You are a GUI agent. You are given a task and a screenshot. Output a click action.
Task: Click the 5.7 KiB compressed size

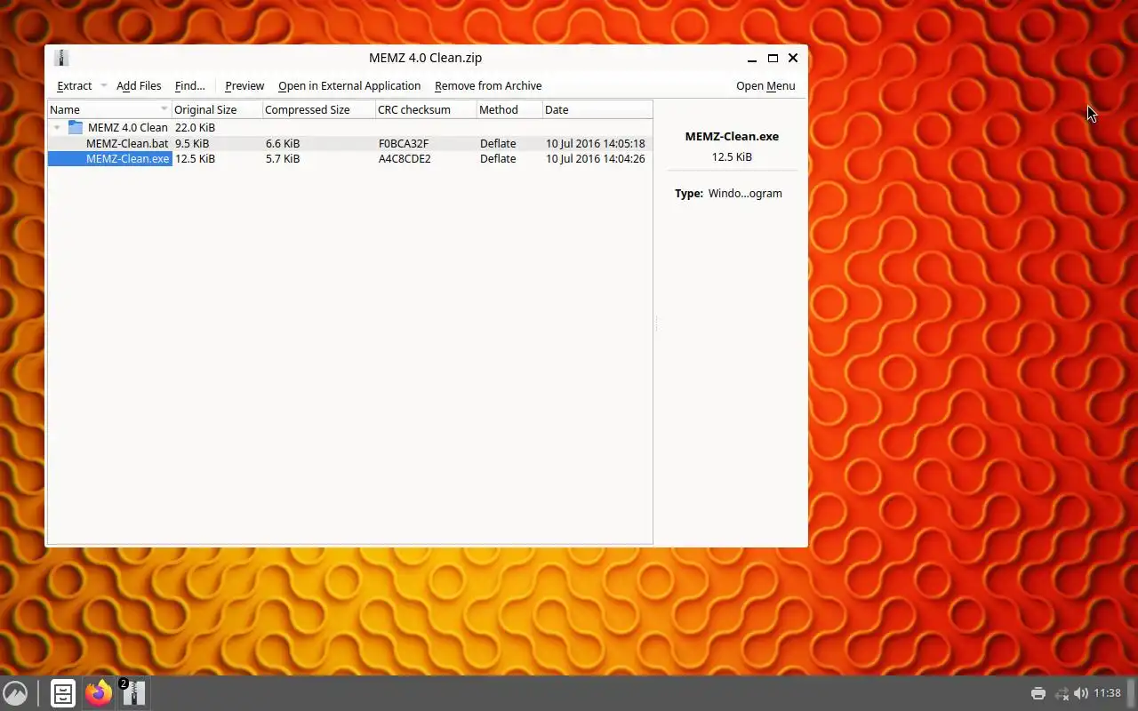(283, 158)
